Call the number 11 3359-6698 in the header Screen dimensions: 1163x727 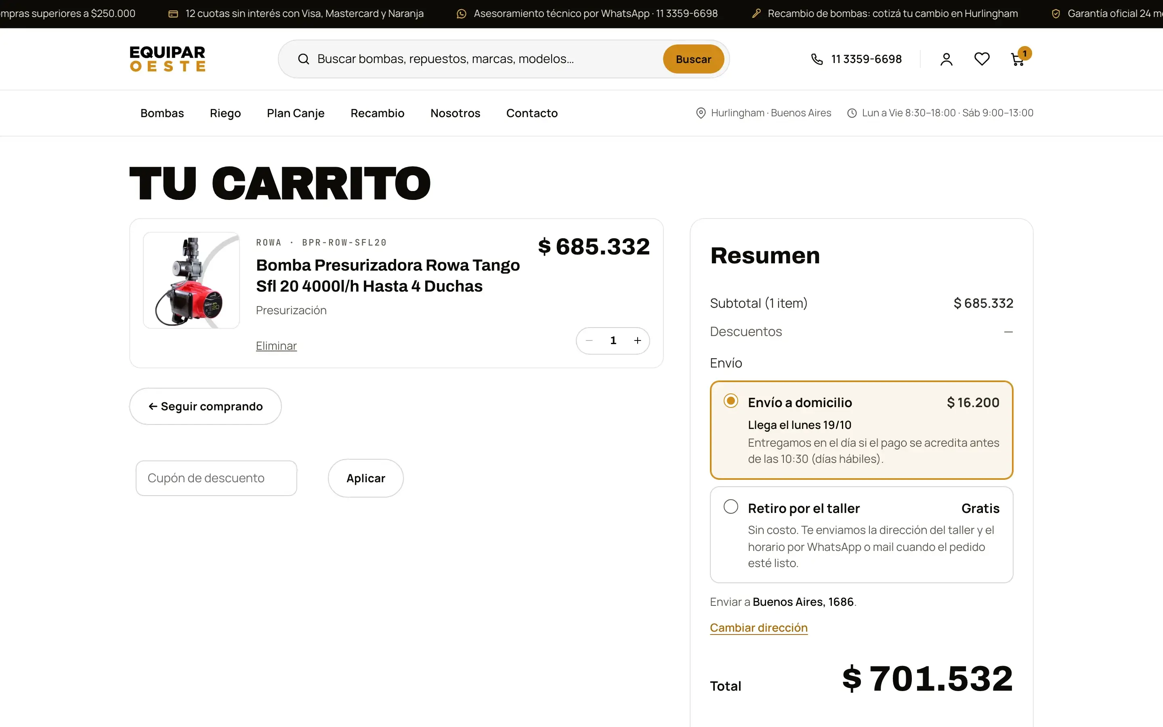[x=866, y=59]
